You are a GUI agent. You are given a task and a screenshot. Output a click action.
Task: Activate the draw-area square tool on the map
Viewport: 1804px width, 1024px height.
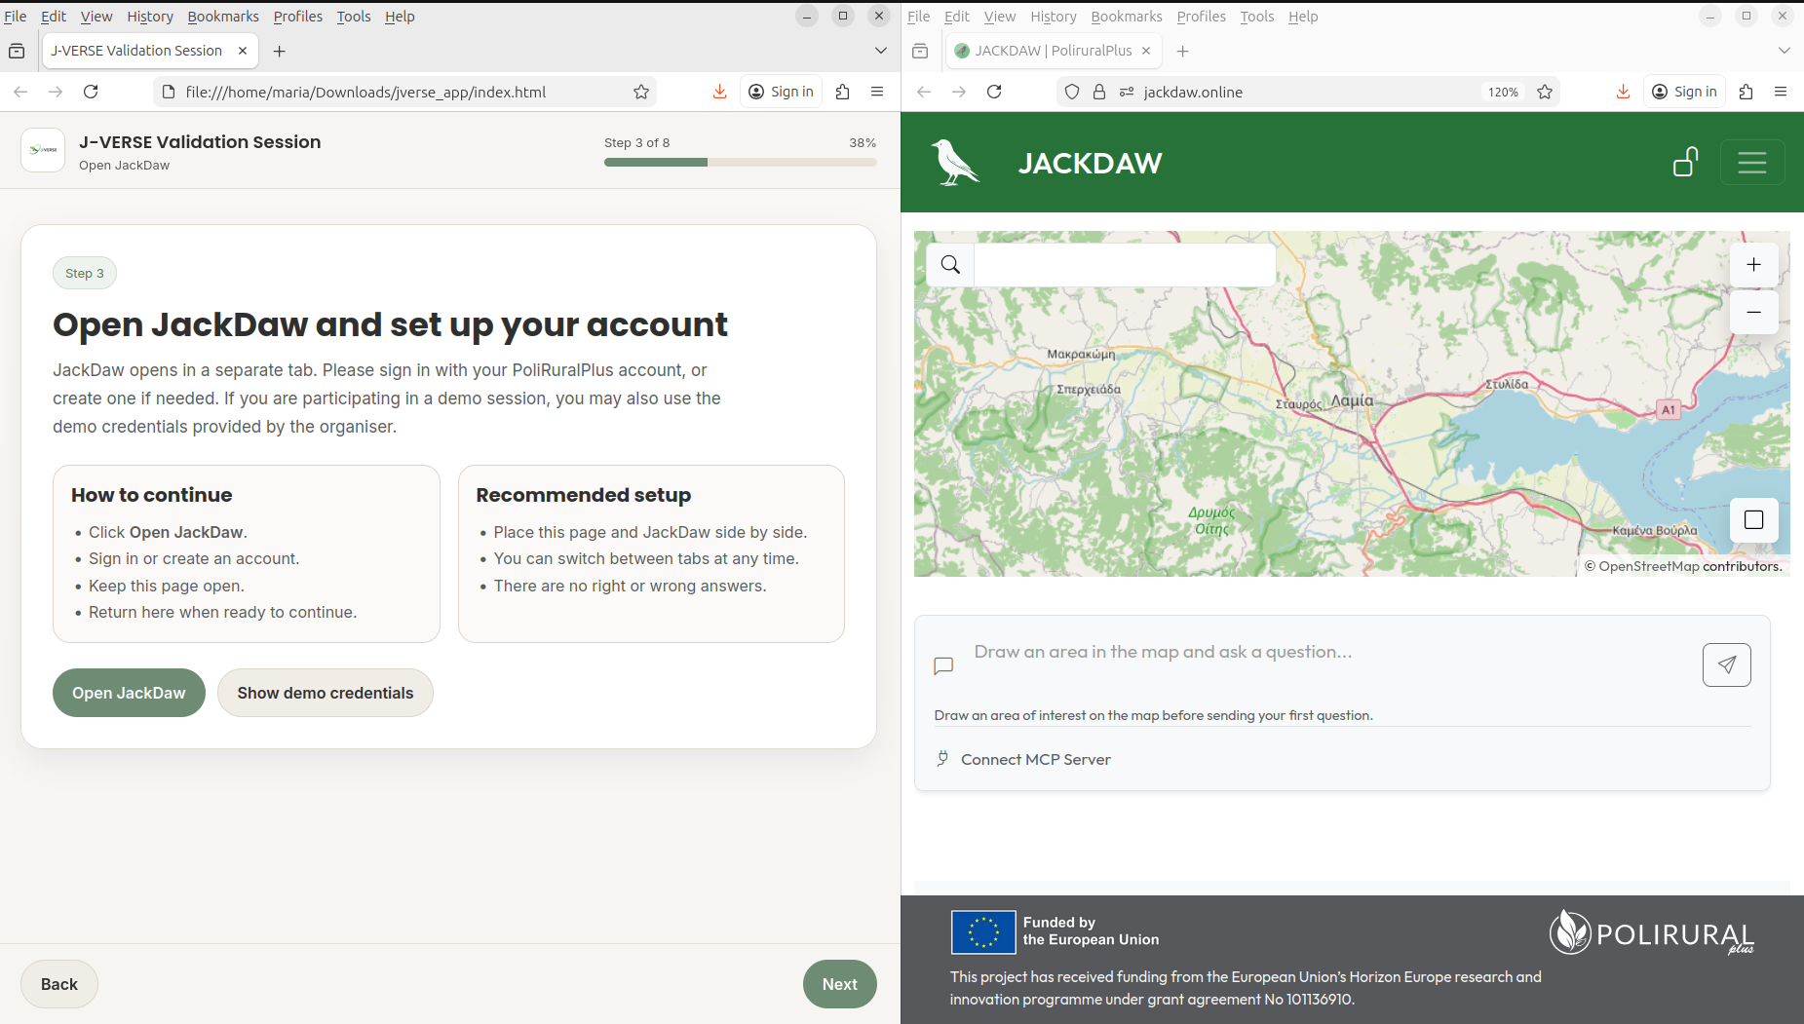(1754, 520)
